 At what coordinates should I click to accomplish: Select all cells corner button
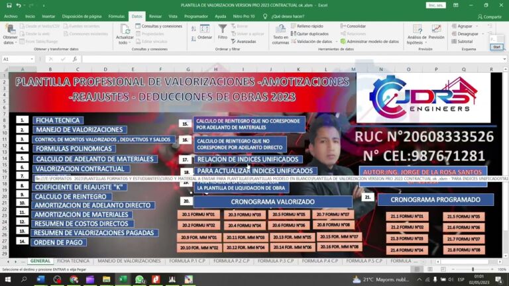click(x=5, y=69)
